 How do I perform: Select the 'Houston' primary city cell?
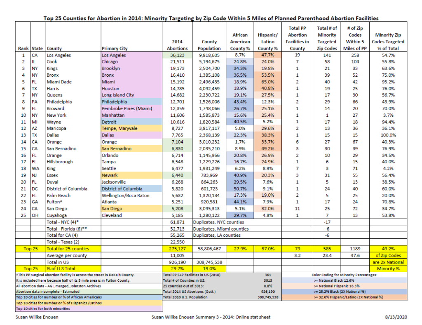131,89
